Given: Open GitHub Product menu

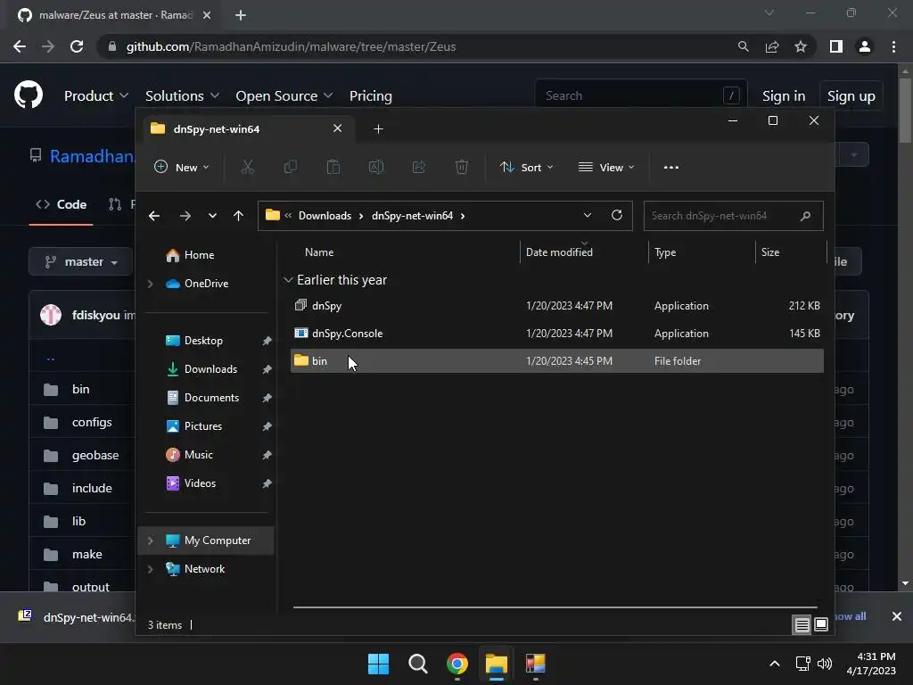Looking at the screenshot, I should (x=96, y=96).
